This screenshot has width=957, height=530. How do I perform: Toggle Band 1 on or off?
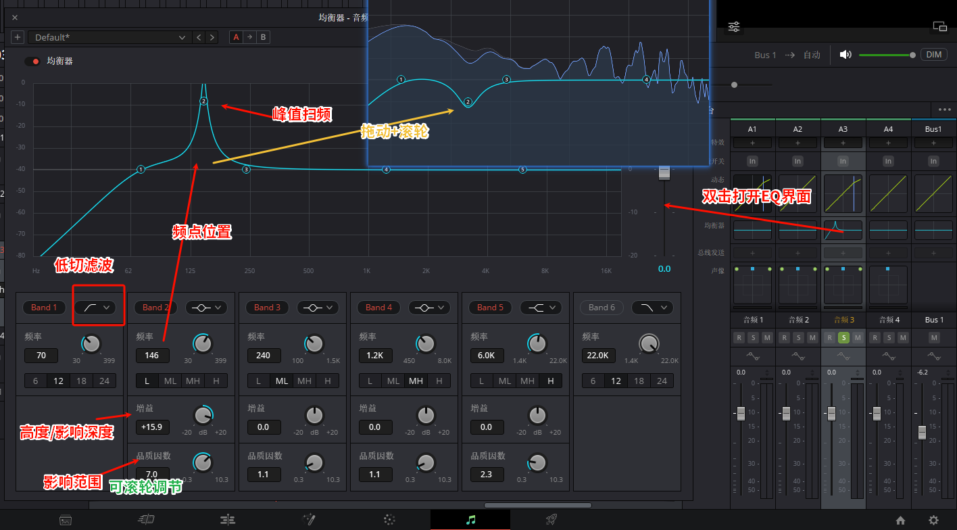click(45, 307)
